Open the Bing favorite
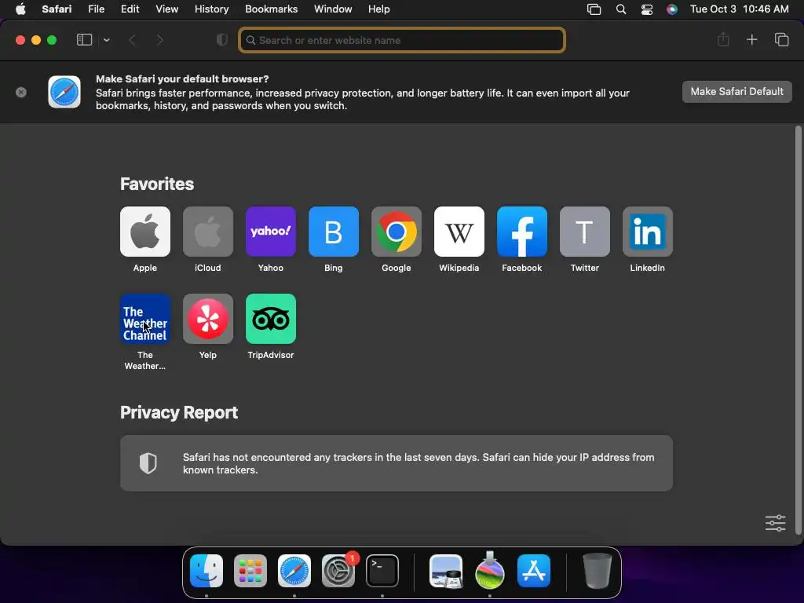The width and height of the screenshot is (804, 603). 333,232
